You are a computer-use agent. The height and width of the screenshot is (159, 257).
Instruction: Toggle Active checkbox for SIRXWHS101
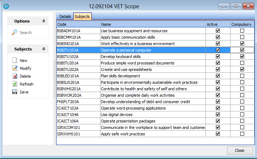point(218,134)
